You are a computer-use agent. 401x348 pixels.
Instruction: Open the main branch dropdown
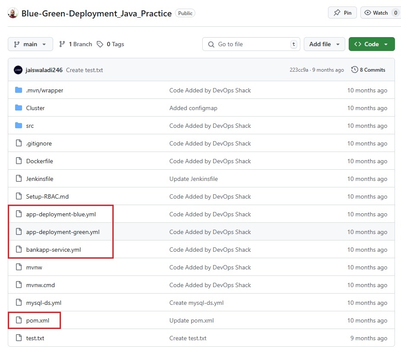(30, 44)
